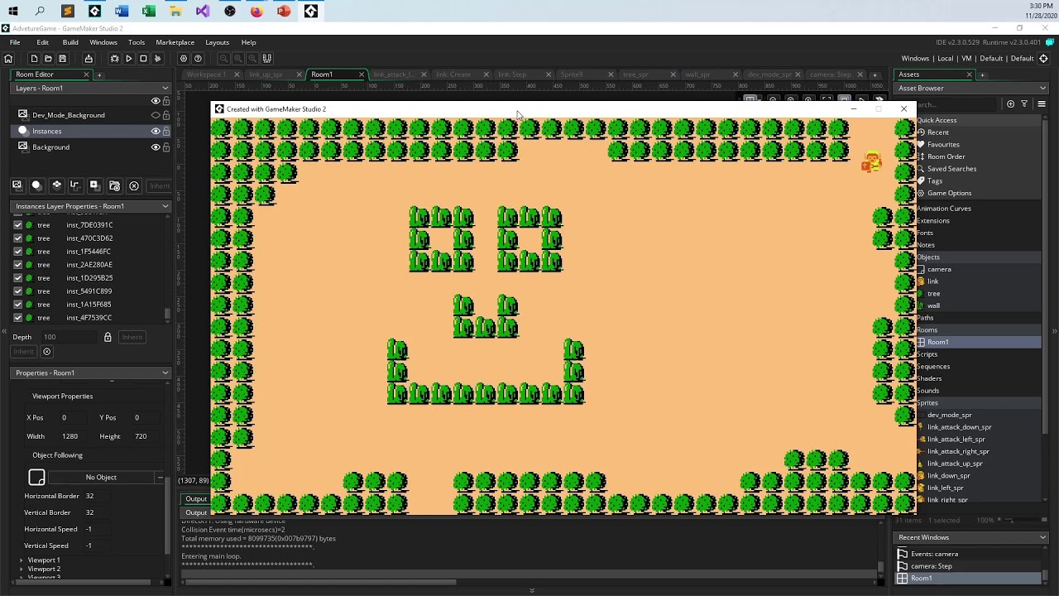Open the Asset Browser dropdown
This screenshot has height=596, width=1059.
pos(1042,88)
